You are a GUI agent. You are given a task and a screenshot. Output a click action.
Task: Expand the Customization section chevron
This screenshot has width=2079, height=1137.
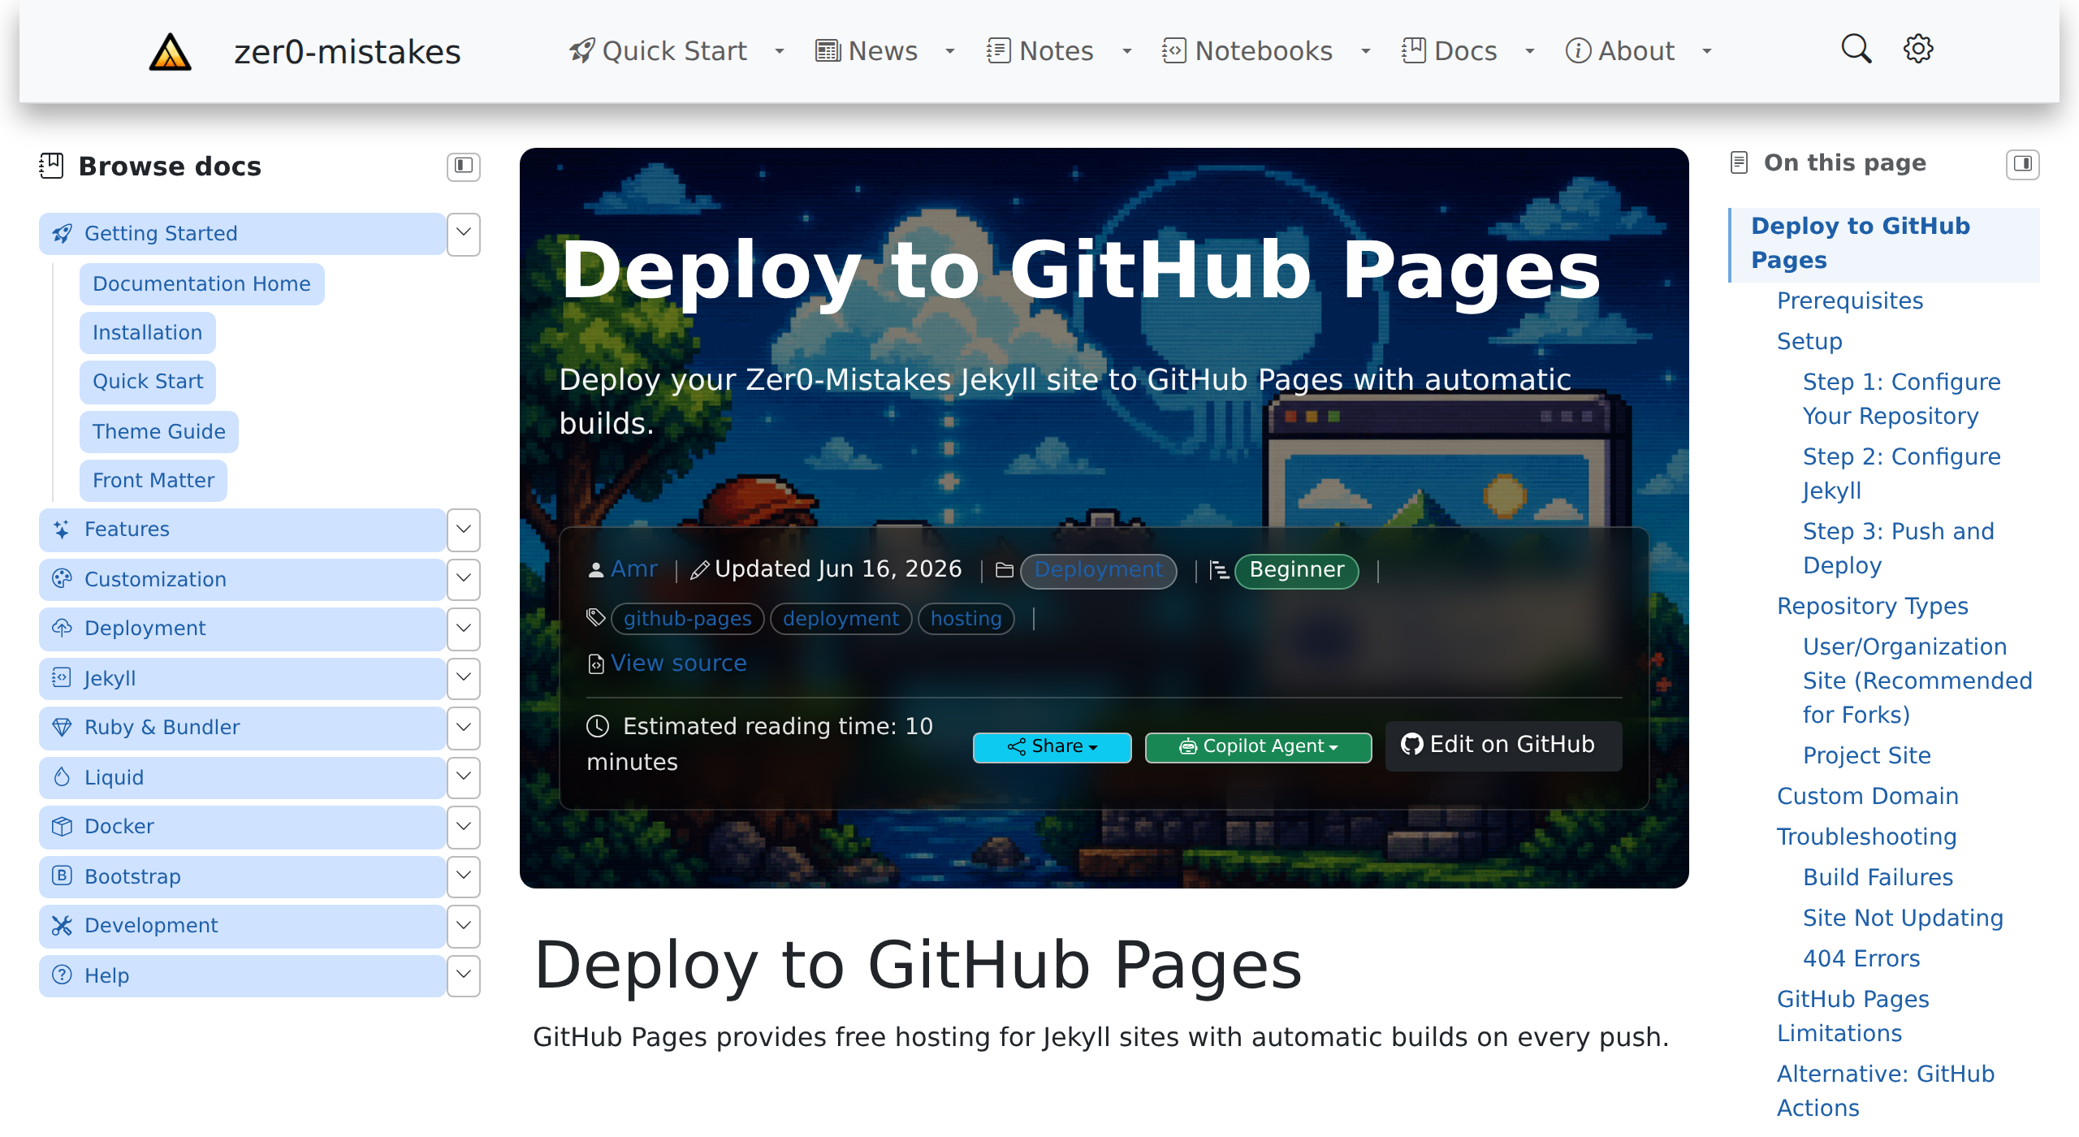pyautogui.click(x=464, y=580)
